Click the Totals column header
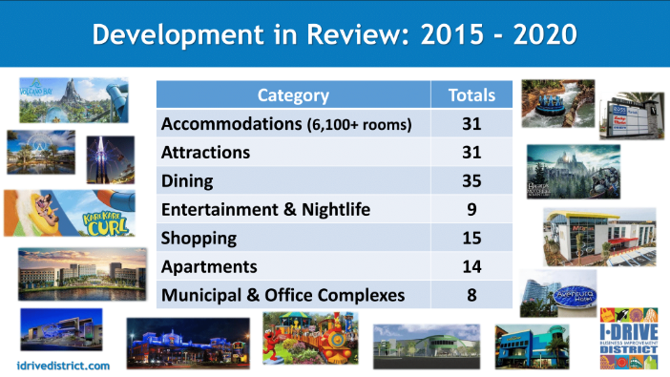 click(471, 94)
